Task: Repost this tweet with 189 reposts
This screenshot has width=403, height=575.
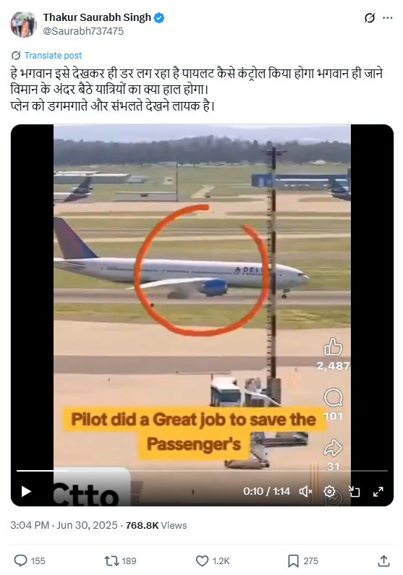Action: pyautogui.click(x=120, y=561)
